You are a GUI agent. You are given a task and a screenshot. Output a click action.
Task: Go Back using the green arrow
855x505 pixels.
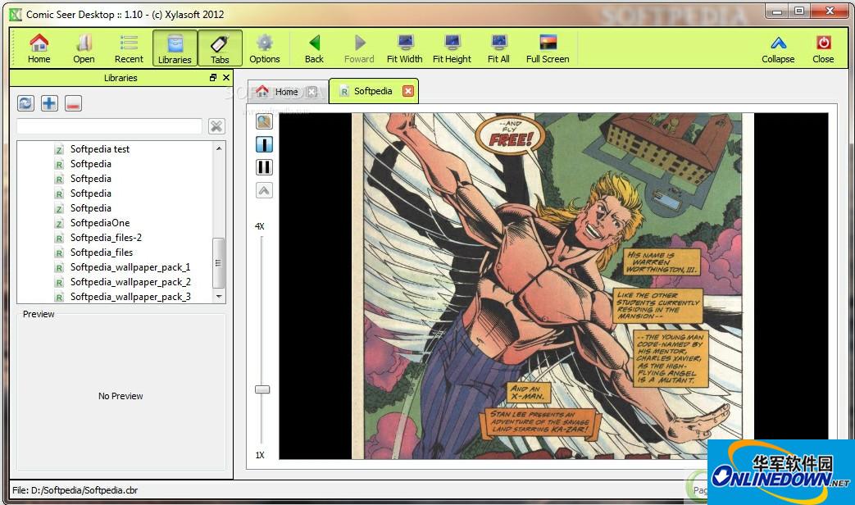(314, 48)
